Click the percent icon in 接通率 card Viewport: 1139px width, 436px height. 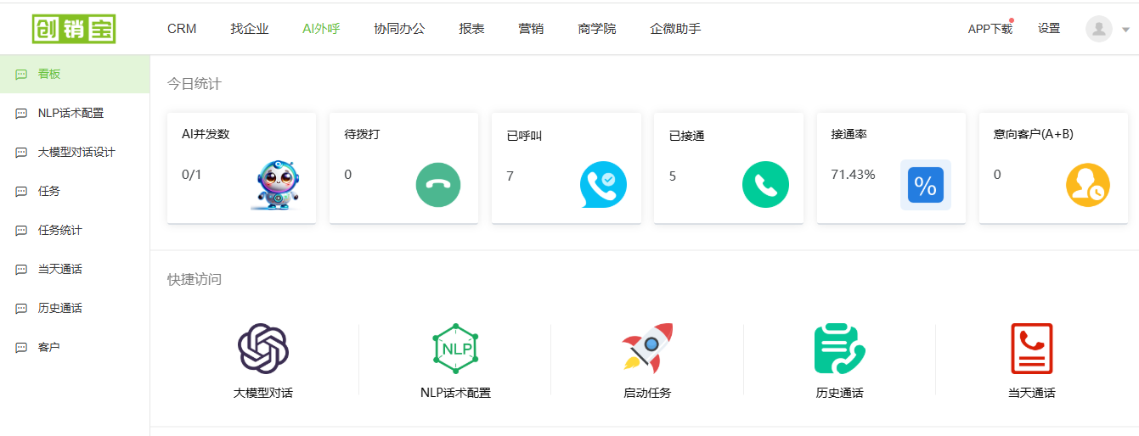point(926,184)
